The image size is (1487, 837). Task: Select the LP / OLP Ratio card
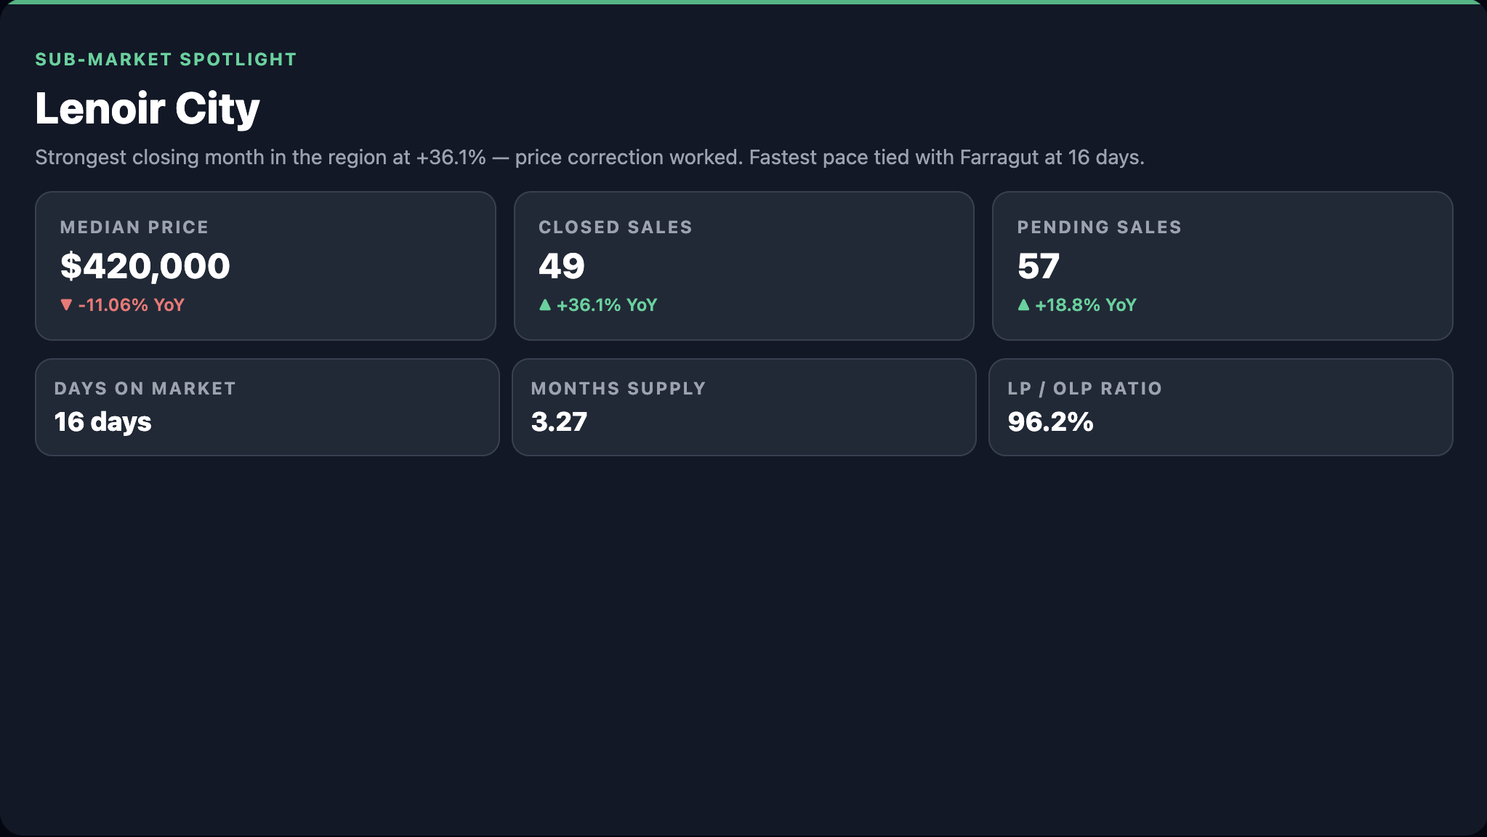coord(1221,407)
